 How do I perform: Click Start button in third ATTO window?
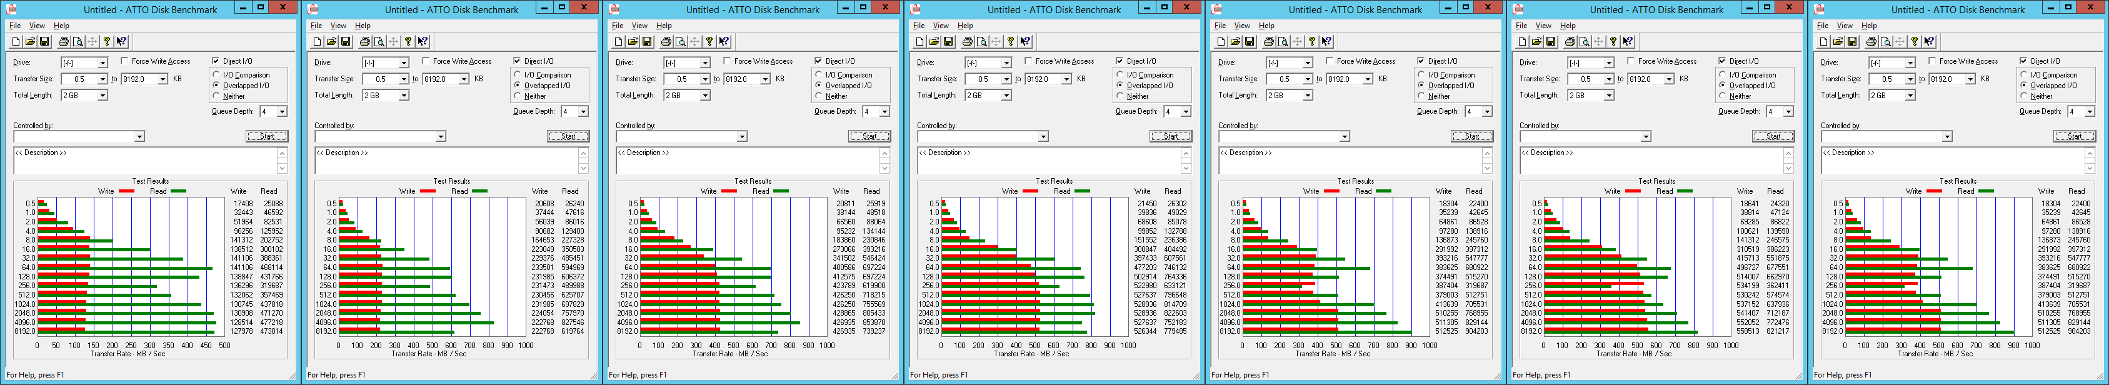click(x=869, y=137)
